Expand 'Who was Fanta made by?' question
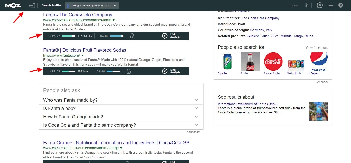Image resolution: width=351 pixels, height=163 pixels. pos(121,100)
